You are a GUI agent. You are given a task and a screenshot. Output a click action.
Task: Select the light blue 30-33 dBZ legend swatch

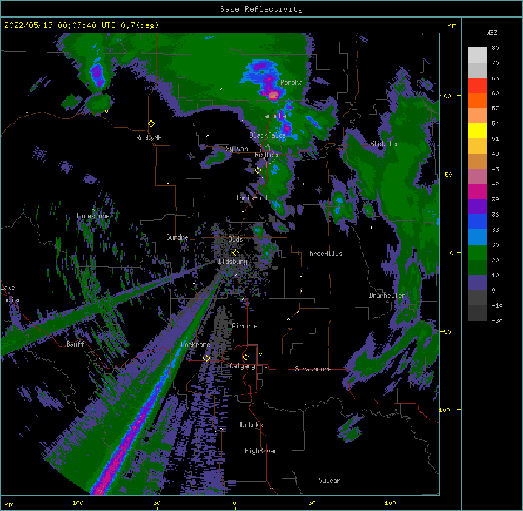pos(477,237)
